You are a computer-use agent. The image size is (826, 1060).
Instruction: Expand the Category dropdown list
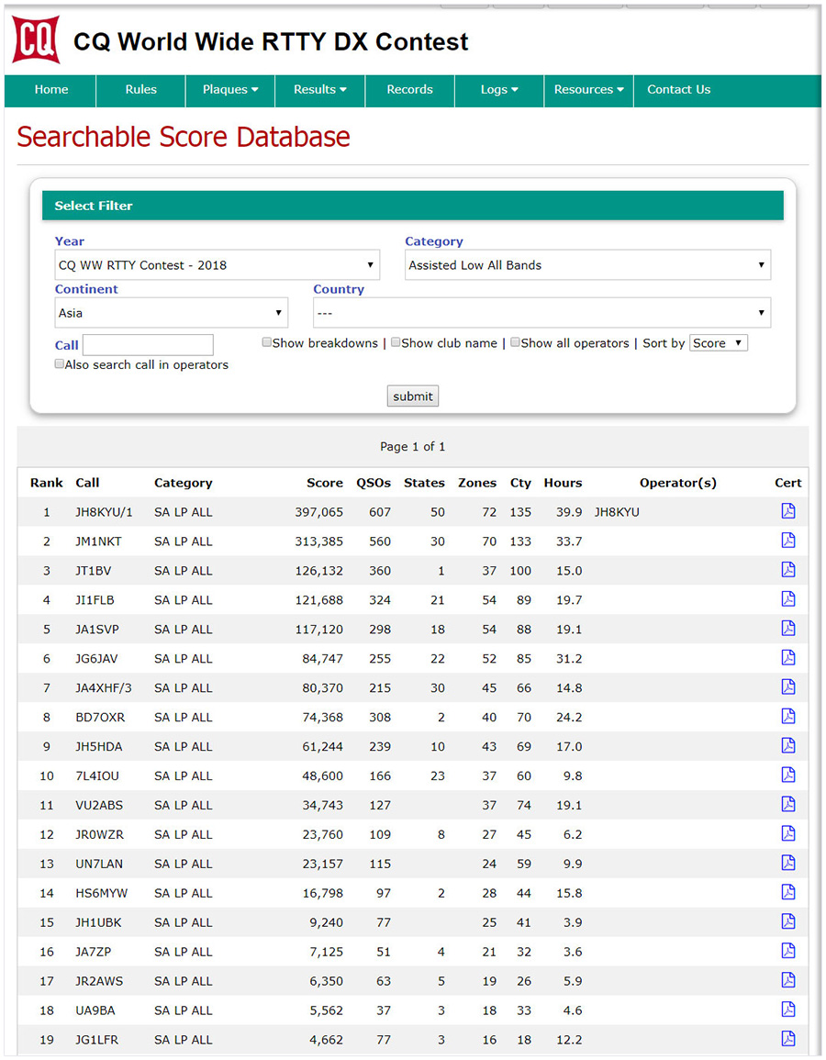(587, 265)
